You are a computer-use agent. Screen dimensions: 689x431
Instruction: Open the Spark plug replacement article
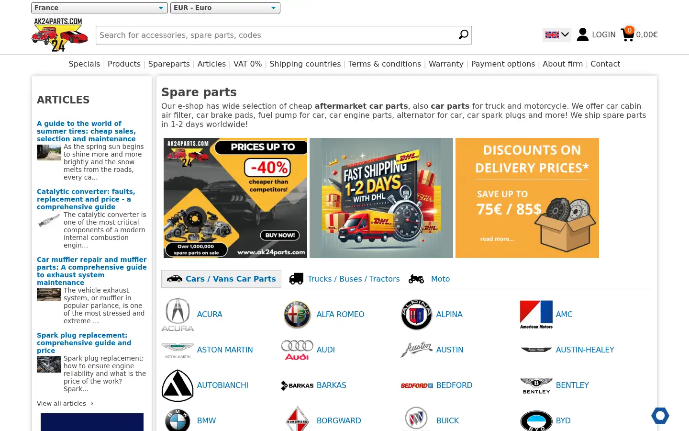pyautogui.click(x=84, y=343)
